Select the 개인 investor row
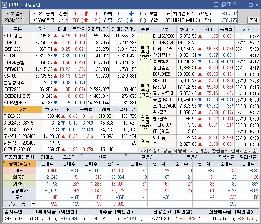Viewport: 261px width, 224px height. click(x=19, y=170)
